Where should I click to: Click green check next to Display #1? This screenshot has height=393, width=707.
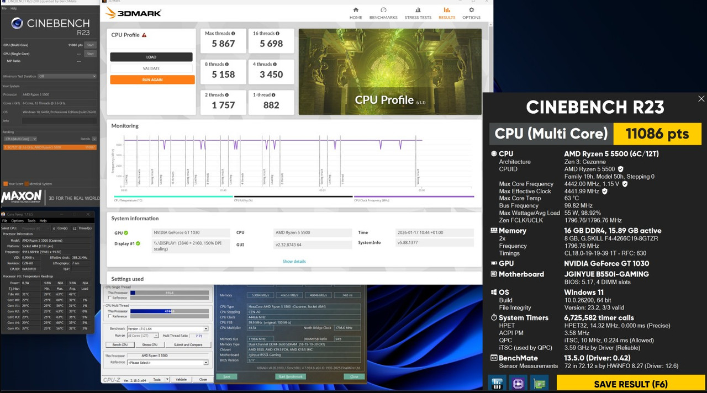tap(138, 243)
